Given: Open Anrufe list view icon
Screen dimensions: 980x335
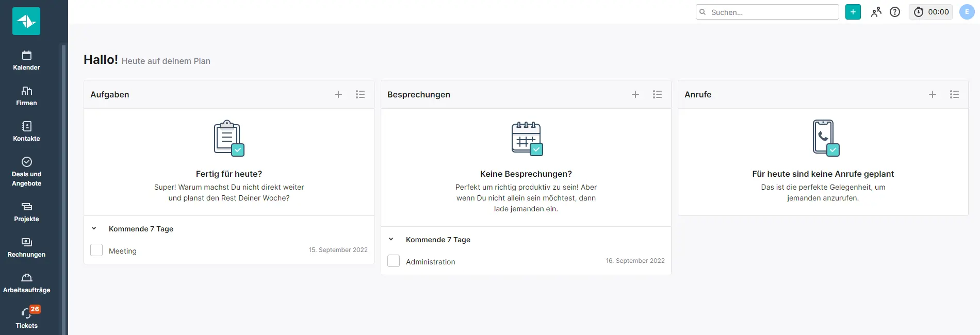Looking at the screenshot, I should tap(954, 94).
